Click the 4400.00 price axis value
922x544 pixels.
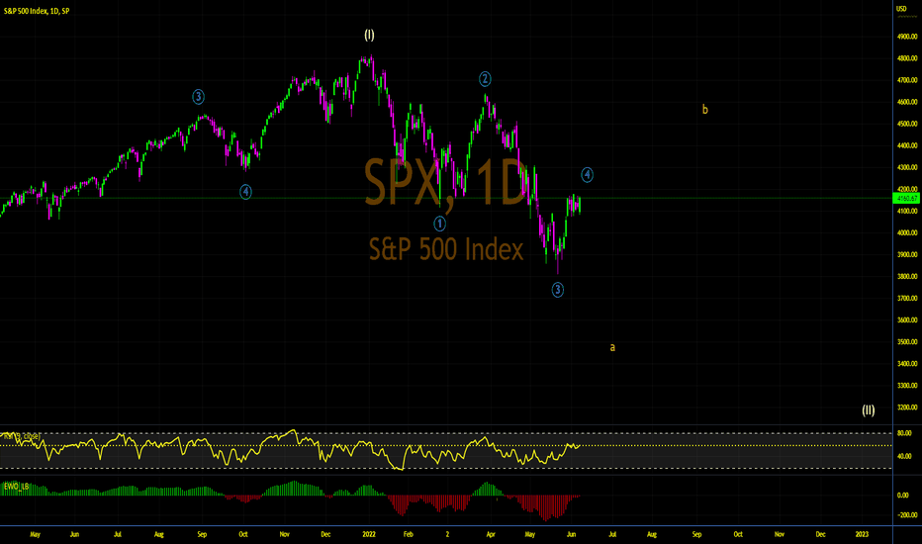[907, 145]
